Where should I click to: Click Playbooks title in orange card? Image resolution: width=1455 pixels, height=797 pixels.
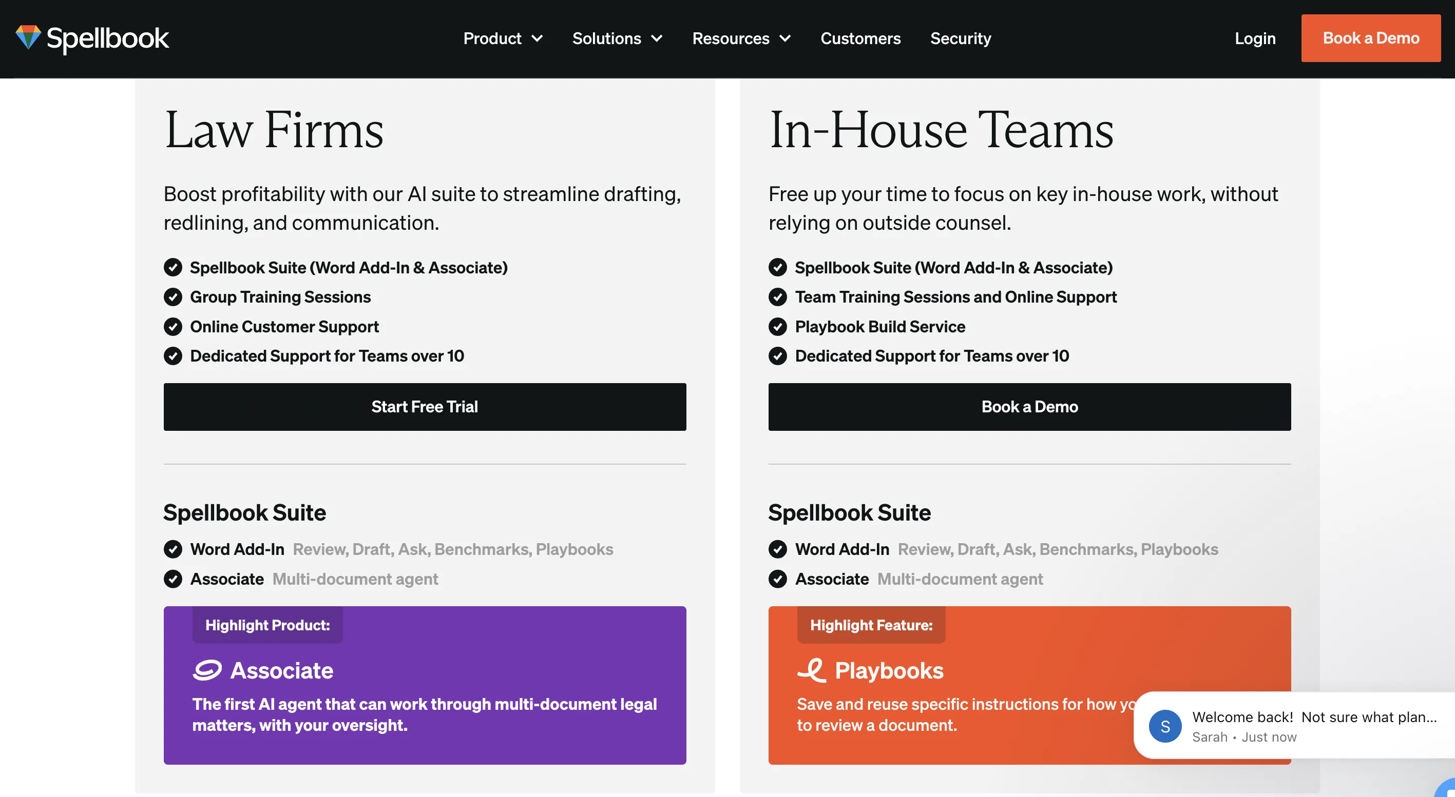[x=889, y=670]
